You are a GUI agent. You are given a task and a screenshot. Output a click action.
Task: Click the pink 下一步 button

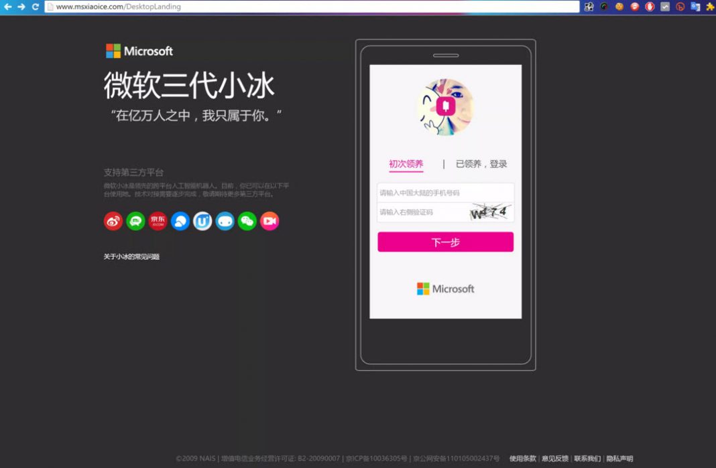[445, 242]
